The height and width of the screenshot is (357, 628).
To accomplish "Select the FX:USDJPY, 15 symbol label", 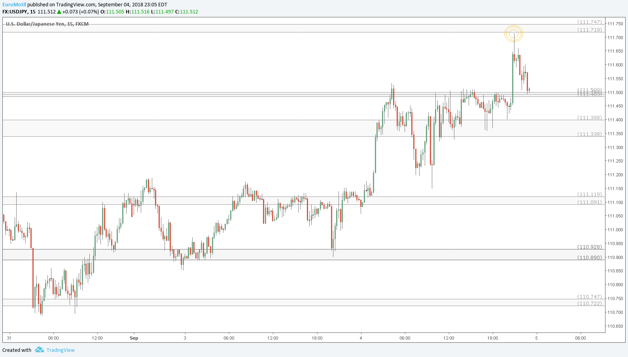I will (x=19, y=12).
